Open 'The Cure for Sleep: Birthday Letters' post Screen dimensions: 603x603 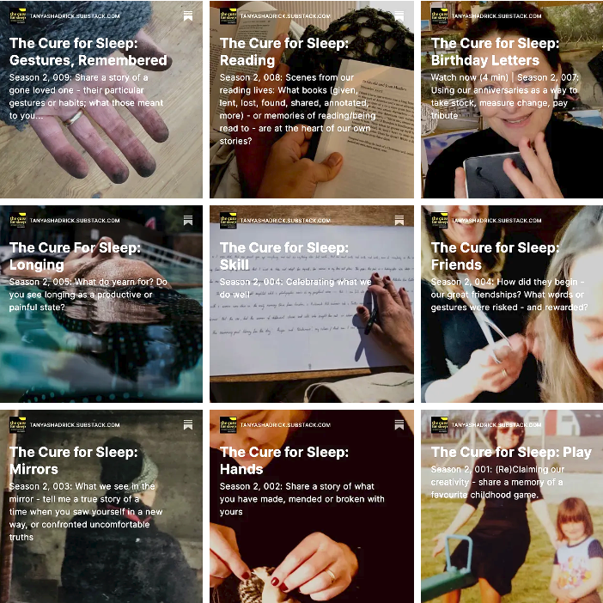496,52
